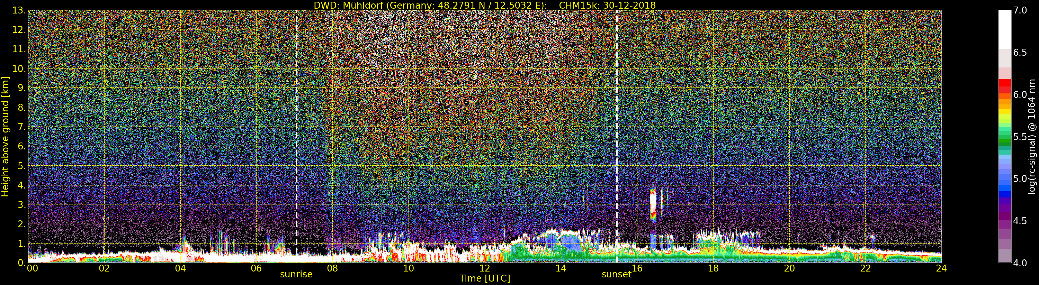Select the "sunset" label below the time axis

[617, 274]
